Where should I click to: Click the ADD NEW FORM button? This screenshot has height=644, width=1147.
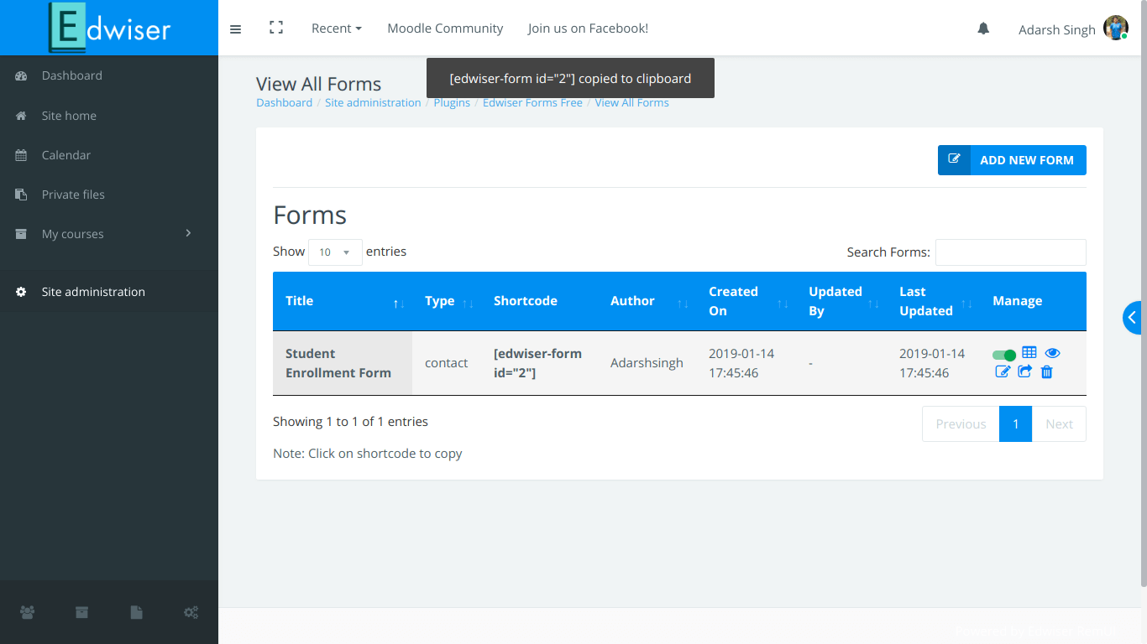click(1012, 160)
